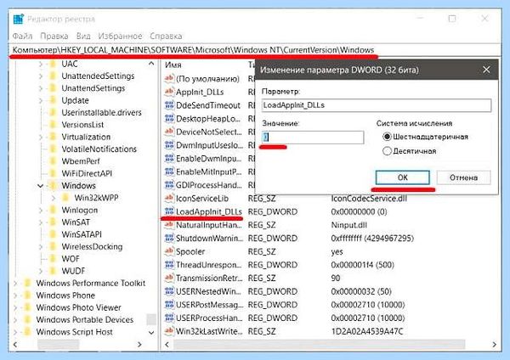Click tree pane vertical scrollbar up arrow
510x360 pixels.
click(151, 64)
